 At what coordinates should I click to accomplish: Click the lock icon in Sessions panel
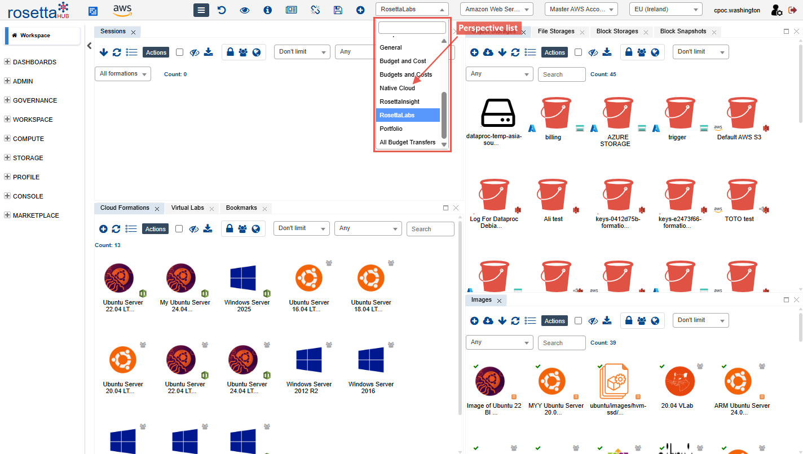tap(230, 52)
